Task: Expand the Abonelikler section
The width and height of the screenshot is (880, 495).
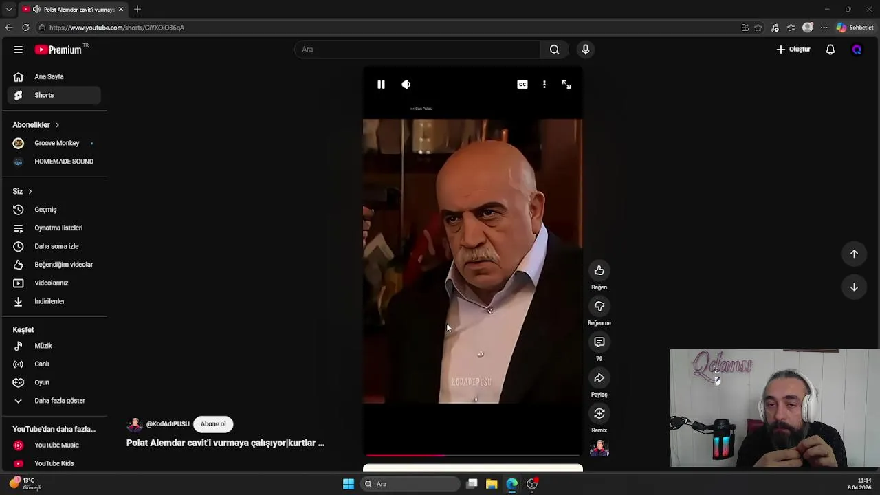Action: coord(36,125)
